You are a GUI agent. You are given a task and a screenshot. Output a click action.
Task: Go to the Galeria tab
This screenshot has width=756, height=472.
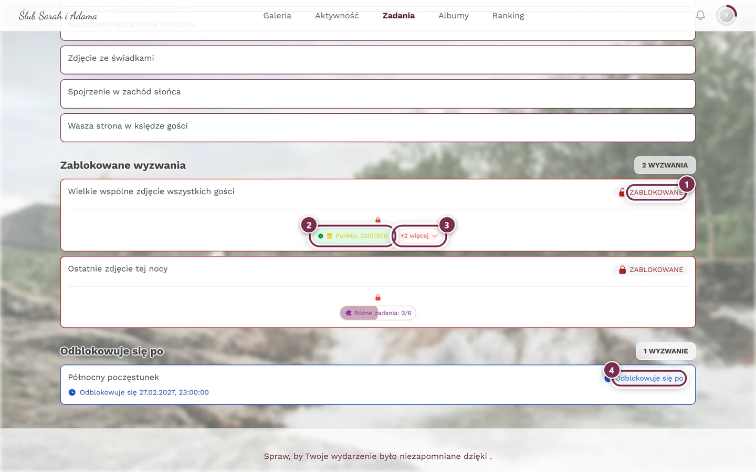(x=277, y=16)
